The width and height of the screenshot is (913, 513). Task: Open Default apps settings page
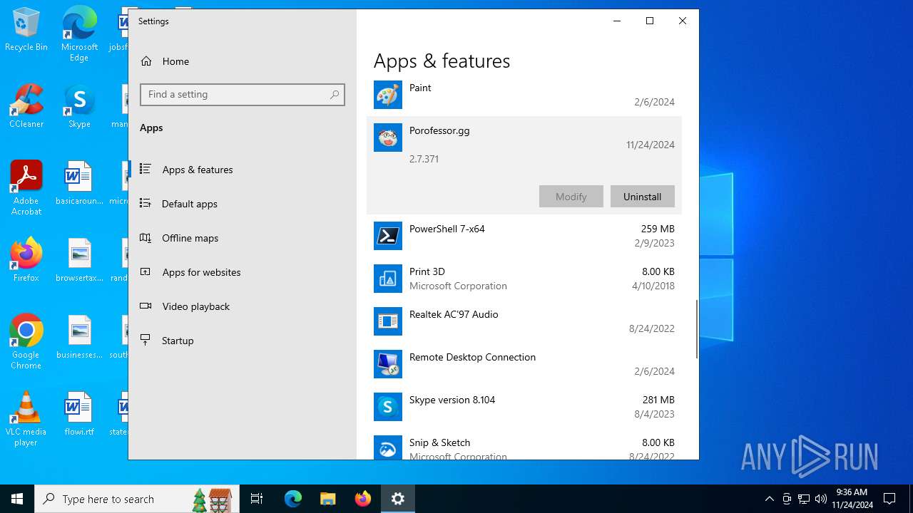[x=242, y=204]
